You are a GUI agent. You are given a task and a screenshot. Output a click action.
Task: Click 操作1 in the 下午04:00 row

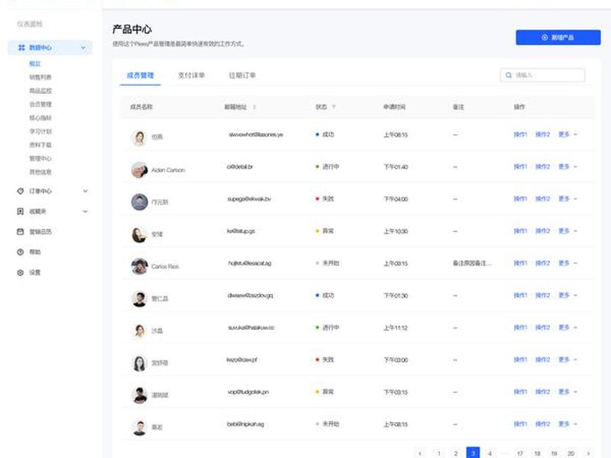pos(520,198)
